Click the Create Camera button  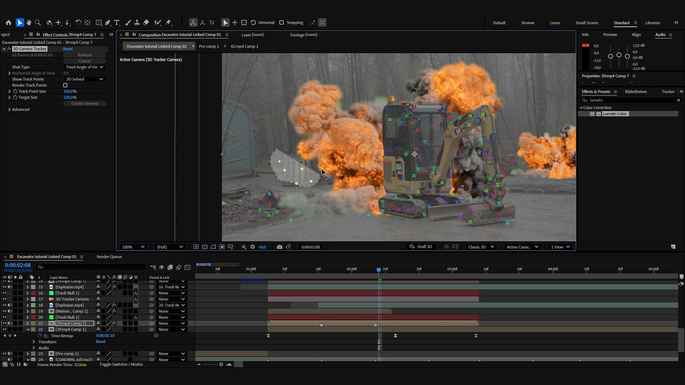pos(84,104)
